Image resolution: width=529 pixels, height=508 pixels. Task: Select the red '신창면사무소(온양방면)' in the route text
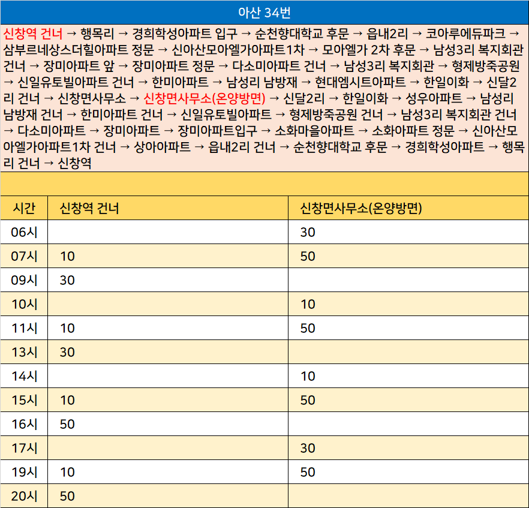coord(205,98)
